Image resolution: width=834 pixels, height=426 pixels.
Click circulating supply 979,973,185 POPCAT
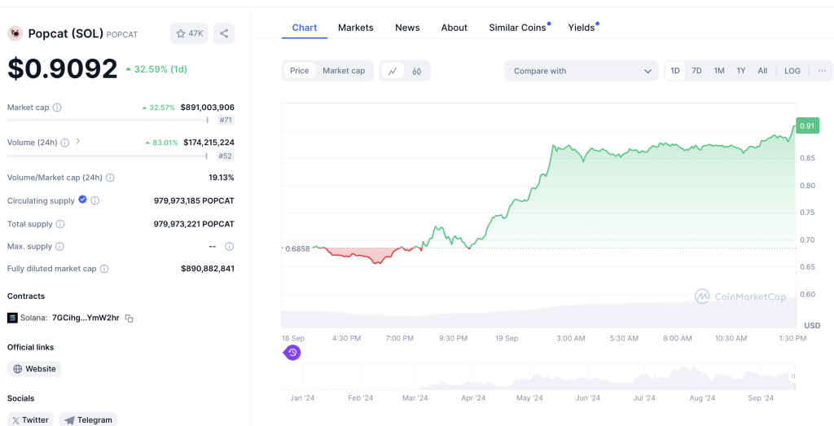click(194, 200)
